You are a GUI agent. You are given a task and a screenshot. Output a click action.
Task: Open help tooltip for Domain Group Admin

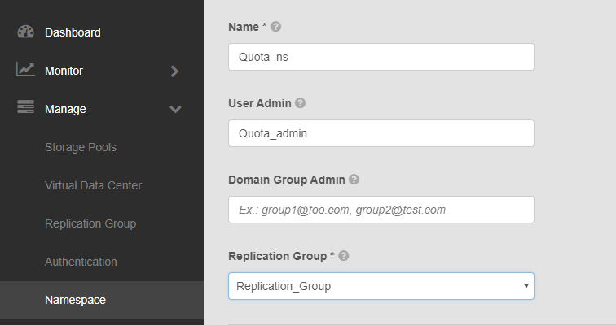[354, 180]
